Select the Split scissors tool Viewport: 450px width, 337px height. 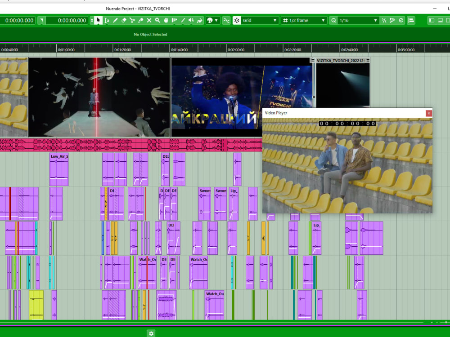[132, 20]
